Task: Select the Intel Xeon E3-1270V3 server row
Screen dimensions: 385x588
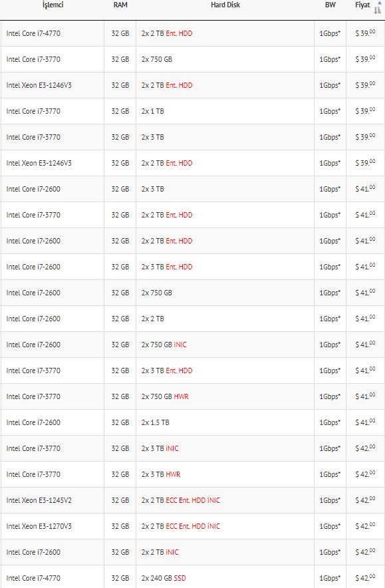Action: pyautogui.click(x=192, y=526)
